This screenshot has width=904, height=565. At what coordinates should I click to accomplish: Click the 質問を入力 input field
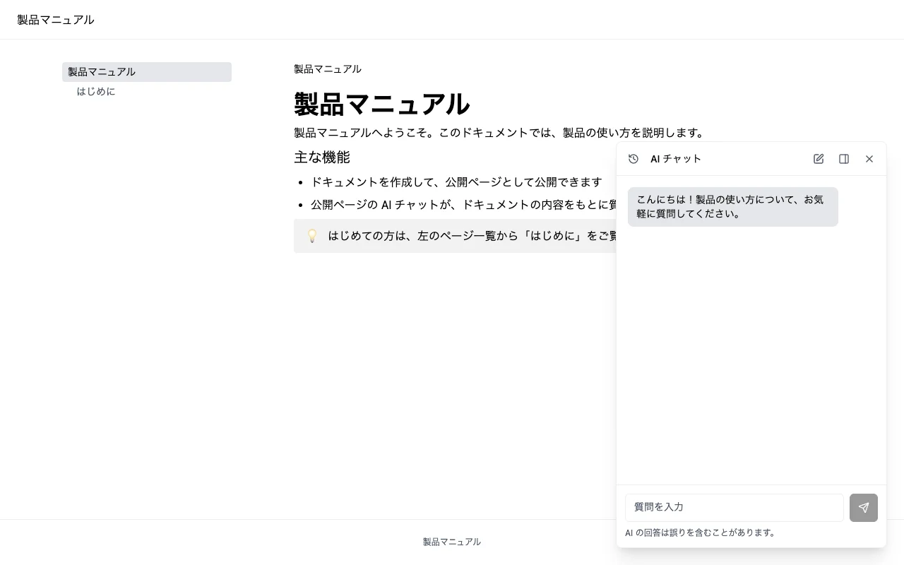click(734, 508)
